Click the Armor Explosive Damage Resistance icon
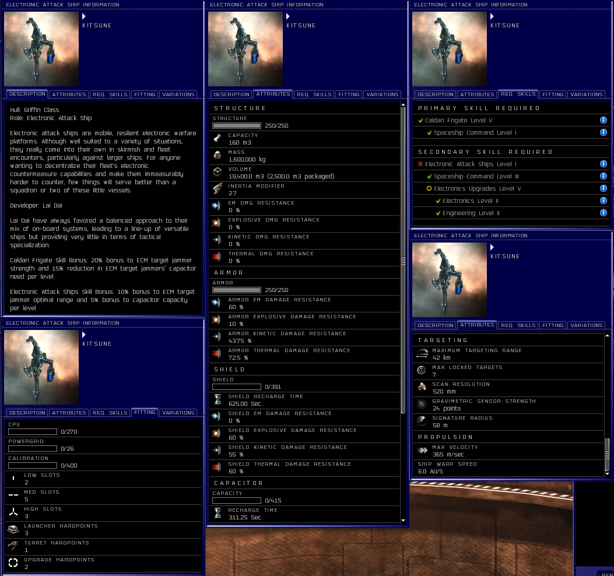The image size is (614, 576). 216,320
